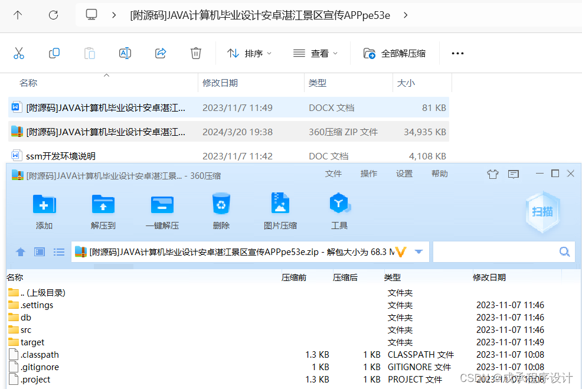The height and width of the screenshot is (389, 582).
Task: Cut selection with the scissors toolbar icon
Action: pyautogui.click(x=19, y=53)
